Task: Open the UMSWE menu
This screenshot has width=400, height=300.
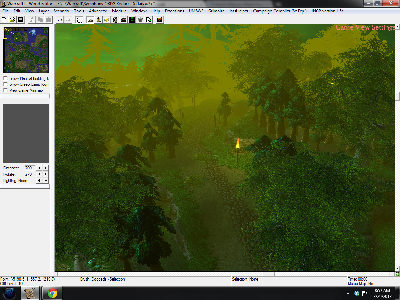Action: (x=196, y=11)
